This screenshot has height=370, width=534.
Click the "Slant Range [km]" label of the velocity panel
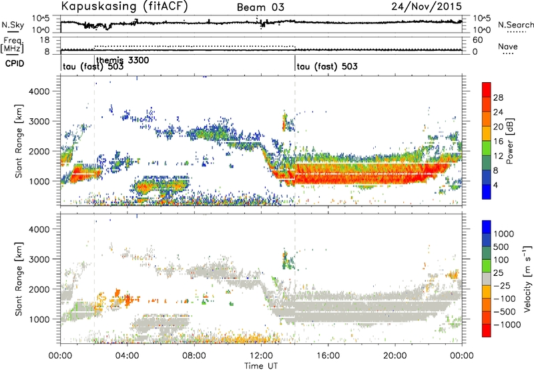point(19,279)
